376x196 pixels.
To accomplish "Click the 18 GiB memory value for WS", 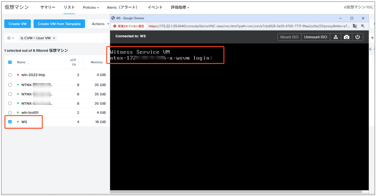I will coord(101,122).
